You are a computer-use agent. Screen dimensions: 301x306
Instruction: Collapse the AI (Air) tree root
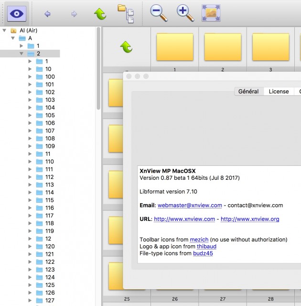tap(4, 31)
